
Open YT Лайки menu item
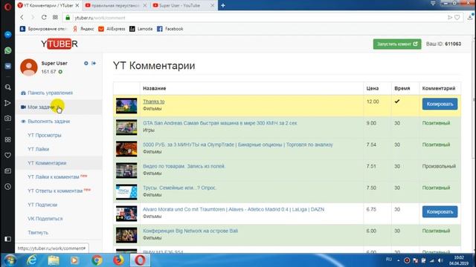click(38, 149)
